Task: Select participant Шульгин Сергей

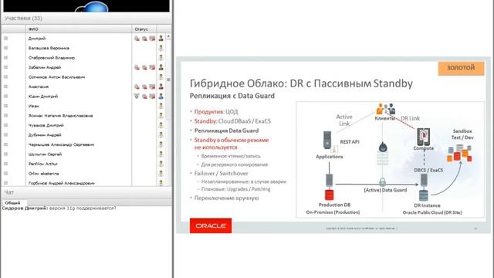Action: pyautogui.click(x=45, y=154)
